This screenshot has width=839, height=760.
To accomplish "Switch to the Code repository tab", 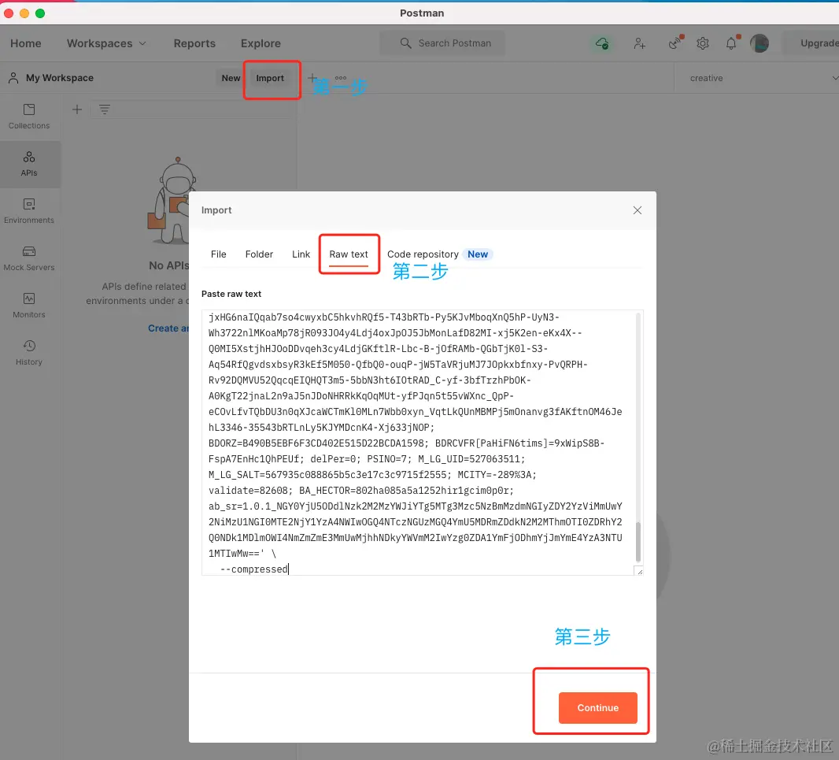I will pos(423,254).
